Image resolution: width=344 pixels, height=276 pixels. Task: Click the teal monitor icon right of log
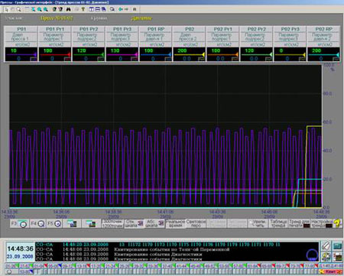pos(337,247)
